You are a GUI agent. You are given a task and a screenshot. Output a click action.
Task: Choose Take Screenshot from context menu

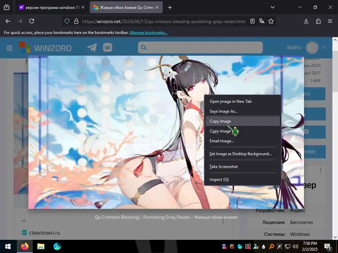click(x=243, y=166)
